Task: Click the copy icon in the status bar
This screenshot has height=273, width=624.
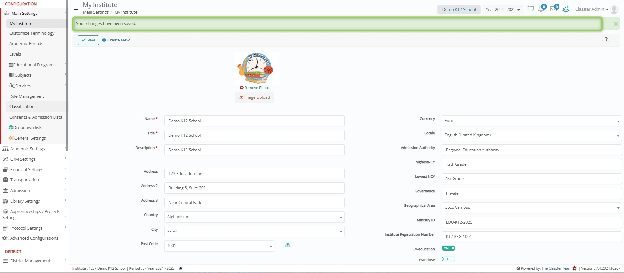Action: tap(181, 268)
